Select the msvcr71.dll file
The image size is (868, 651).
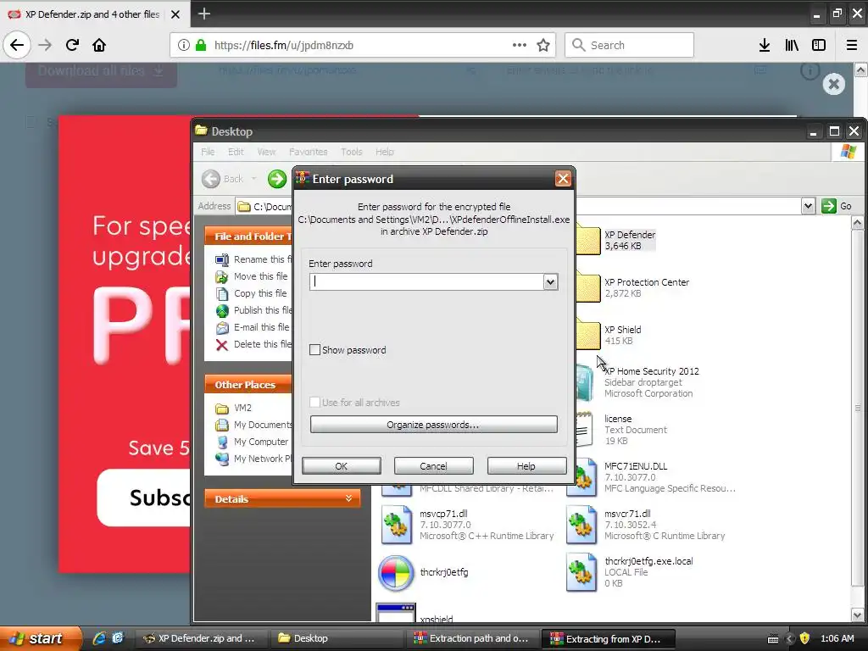click(647, 524)
